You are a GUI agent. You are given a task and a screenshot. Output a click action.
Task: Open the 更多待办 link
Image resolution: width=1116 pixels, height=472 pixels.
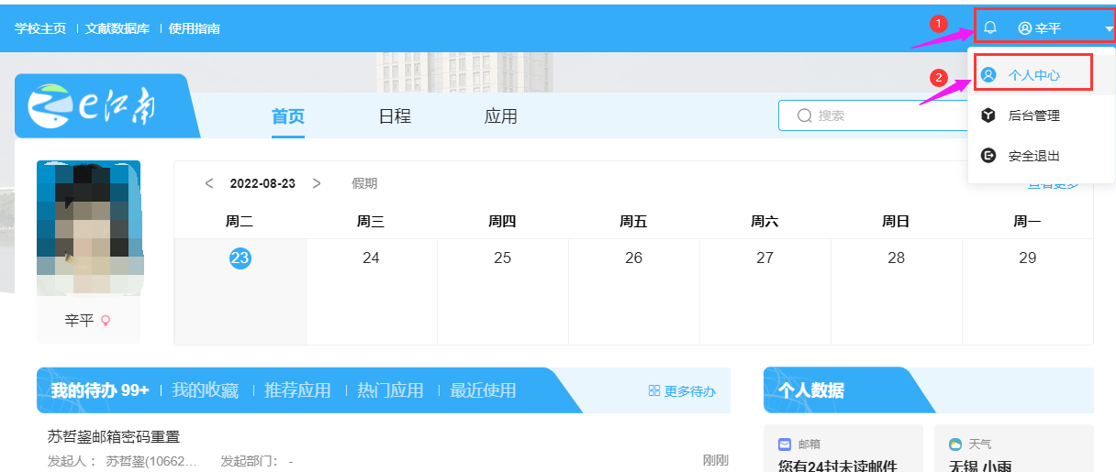coord(690,390)
